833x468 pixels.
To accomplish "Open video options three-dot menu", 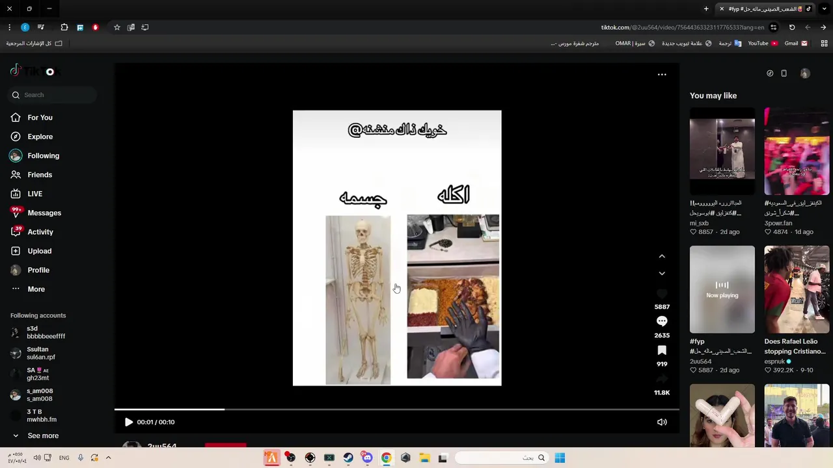I will pos(662,75).
